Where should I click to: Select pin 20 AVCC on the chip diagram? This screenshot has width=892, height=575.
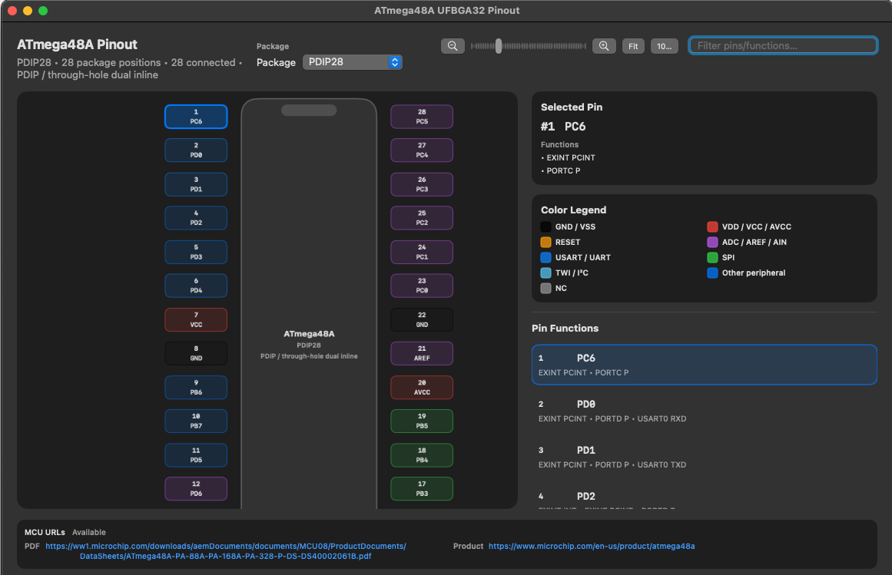click(x=422, y=387)
